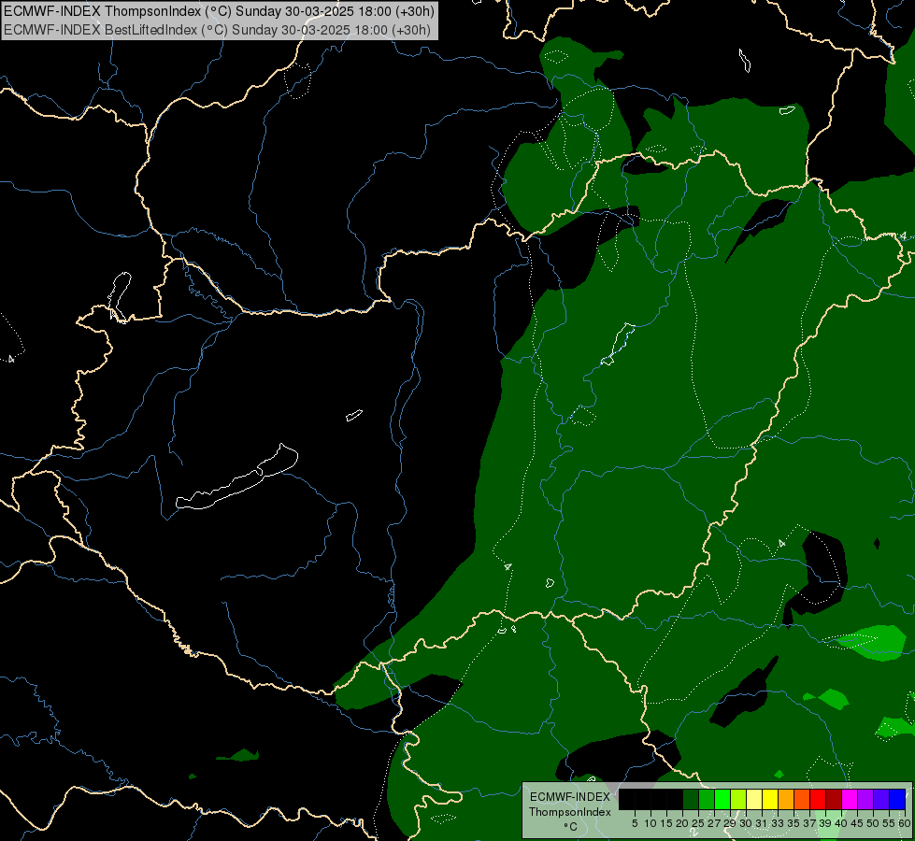Click the legend's ThompsonIndex label
This screenshot has height=841, width=915.
tap(570, 812)
